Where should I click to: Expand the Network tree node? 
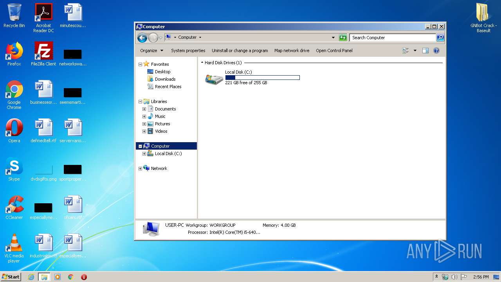point(140,168)
